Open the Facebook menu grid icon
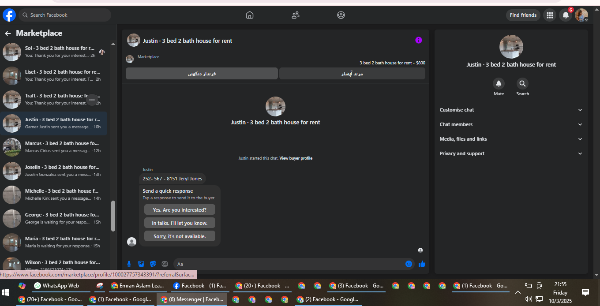This screenshot has width=600, height=306. (x=550, y=15)
